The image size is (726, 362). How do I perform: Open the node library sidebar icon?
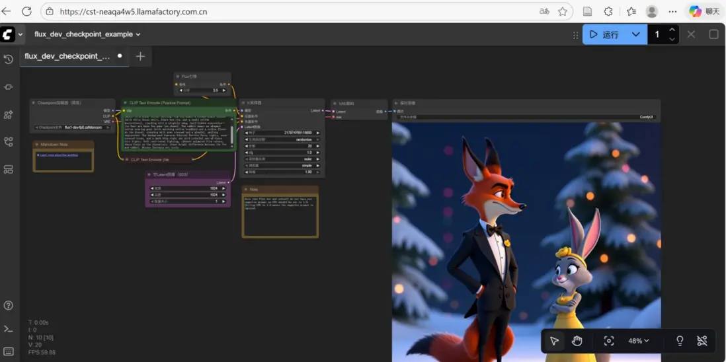tap(9, 87)
